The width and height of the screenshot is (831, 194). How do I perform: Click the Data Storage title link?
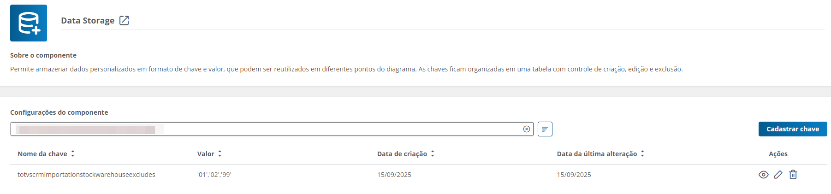point(88,21)
